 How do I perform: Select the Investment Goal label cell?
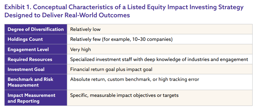click(36, 69)
